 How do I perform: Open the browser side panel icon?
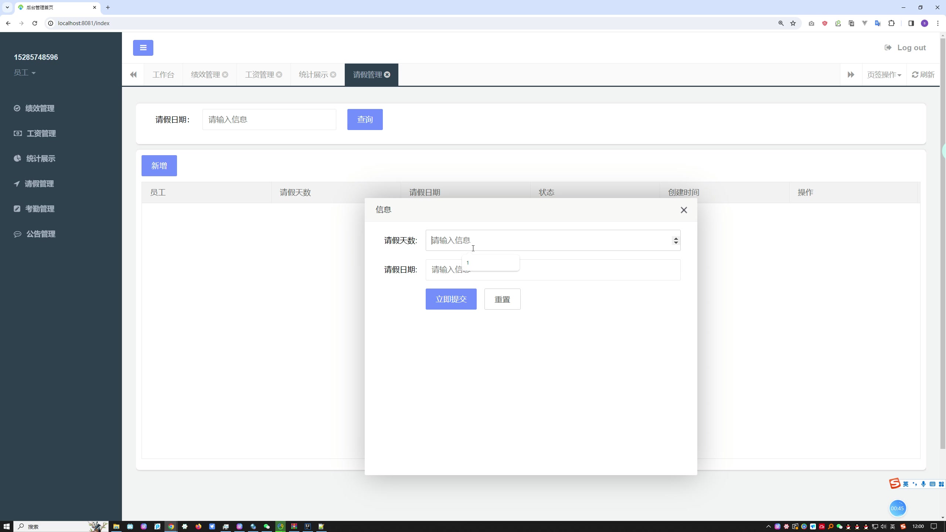pos(911,23)
